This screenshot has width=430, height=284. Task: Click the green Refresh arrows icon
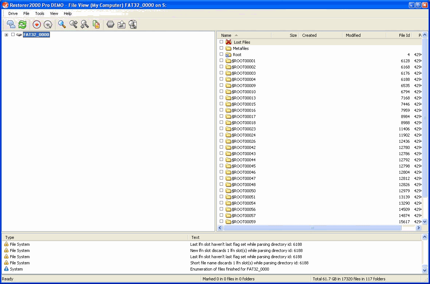click(23, 24)
